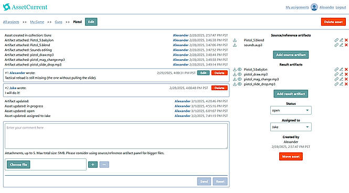Image resolution: width=349 pixels, height=193 pixels.
Task: Preview pistol_slide_drop.mp3 with eye icon
Action: [x=239, y=84]
